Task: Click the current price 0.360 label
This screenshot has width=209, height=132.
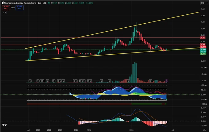Action: click(203, 49)
